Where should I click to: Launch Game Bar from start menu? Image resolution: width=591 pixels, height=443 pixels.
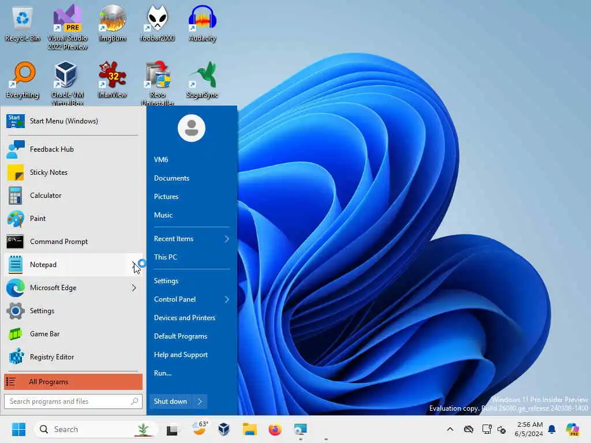[x=73, y=334]
